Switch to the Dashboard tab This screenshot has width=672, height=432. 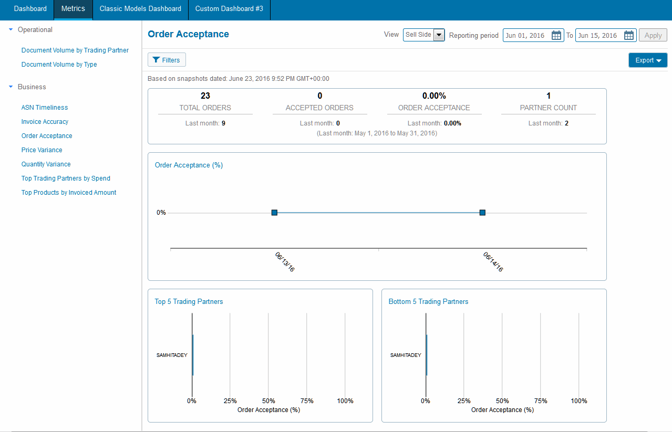pyautogui.click(x=30, y=9)
